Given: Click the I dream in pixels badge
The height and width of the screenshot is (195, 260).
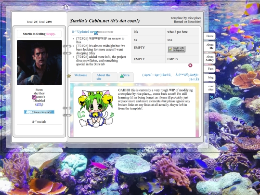Looking at the screenshot, I should click(x=39, y=112).
